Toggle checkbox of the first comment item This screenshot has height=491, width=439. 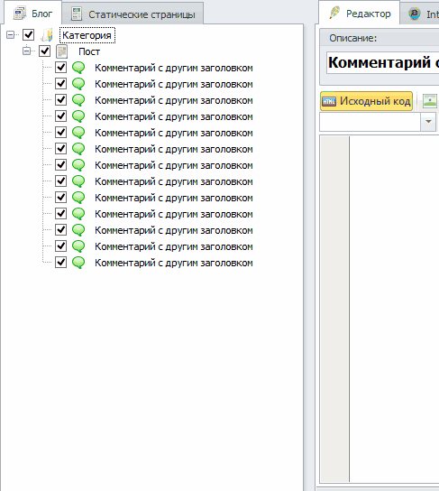click(x=60, y=68)
